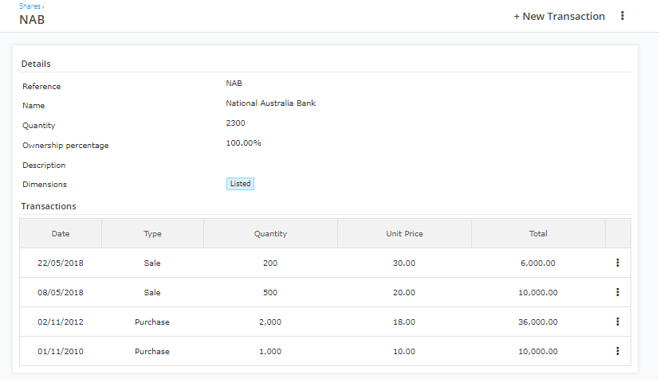
Task: Click the Type column header
Action: 152,234
